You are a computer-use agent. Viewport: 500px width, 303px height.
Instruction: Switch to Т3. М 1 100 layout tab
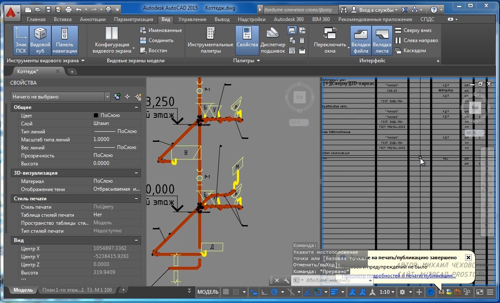pos(99,290)
